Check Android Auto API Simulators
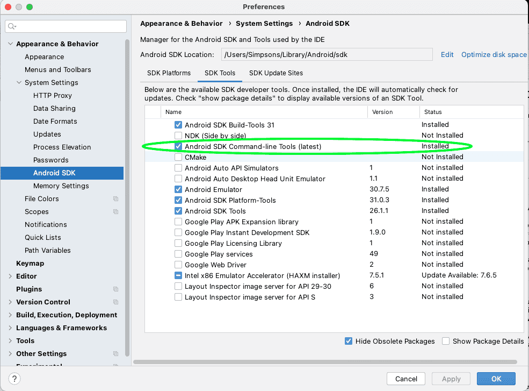Viewport: 529px width, 391px height. [178, 168]
